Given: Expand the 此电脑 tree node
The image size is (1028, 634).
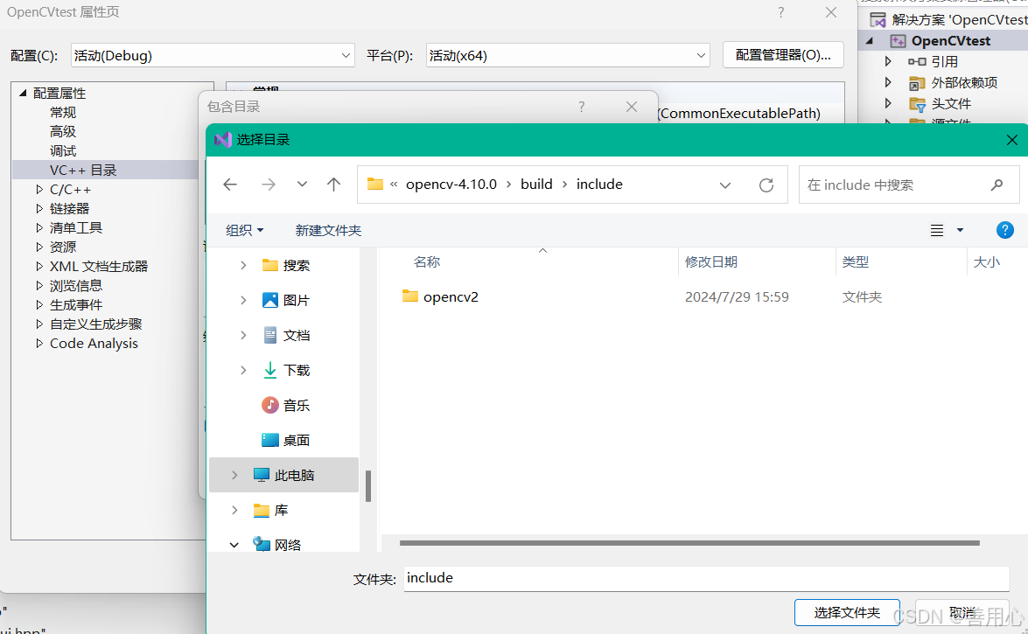Looking at the screenshot, I should click(x=234, y=476).
